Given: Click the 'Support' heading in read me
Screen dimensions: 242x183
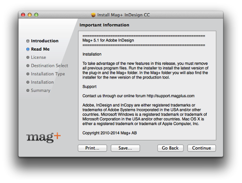Looking at the screenshot, I should coord(90,87).
